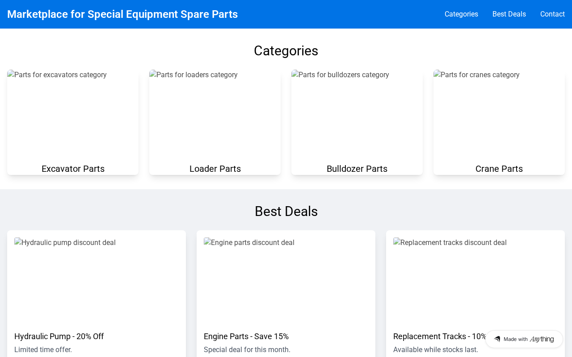Select the cranes category image
Screen dimensions: 572x357
tap(499, 114)
